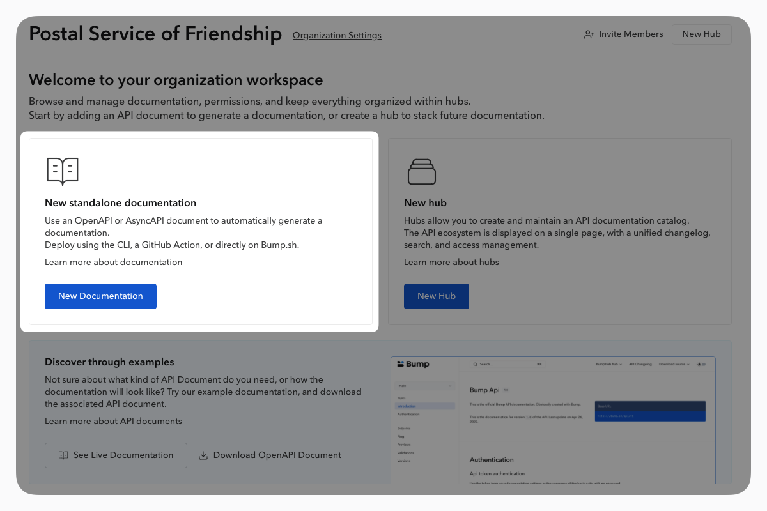The image size is (767, 511).
Task: Click the download icon beside Download OpenAPI Document
Action: click(x=203, y=455)
